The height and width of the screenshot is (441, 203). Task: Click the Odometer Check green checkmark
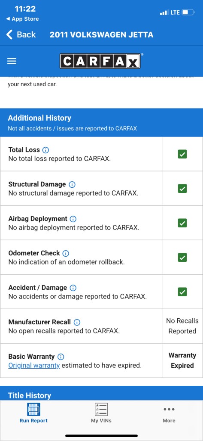click(182, 258)
